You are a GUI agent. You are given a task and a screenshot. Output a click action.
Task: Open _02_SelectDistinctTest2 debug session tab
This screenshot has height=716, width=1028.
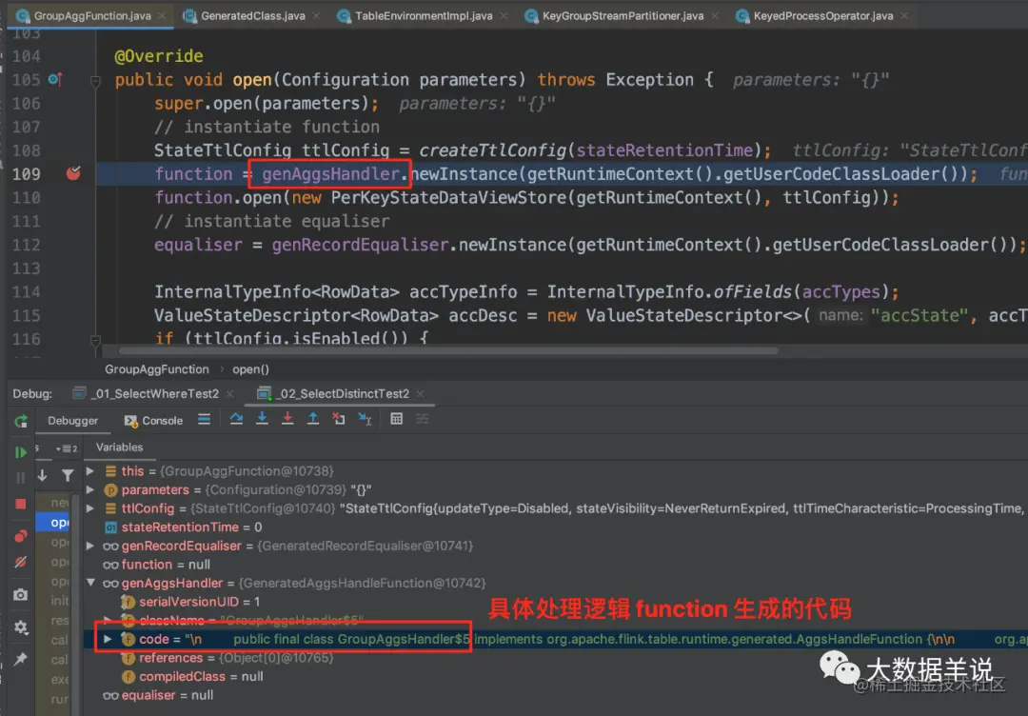343,393
